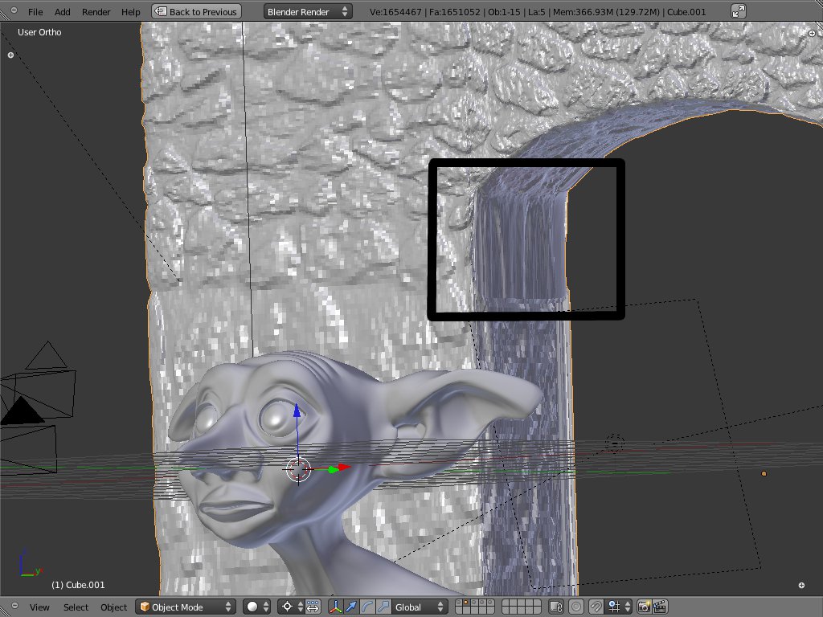Select the small orange object origin dot
This screenshot has height=617, width=823.
[x=764, y=474]
